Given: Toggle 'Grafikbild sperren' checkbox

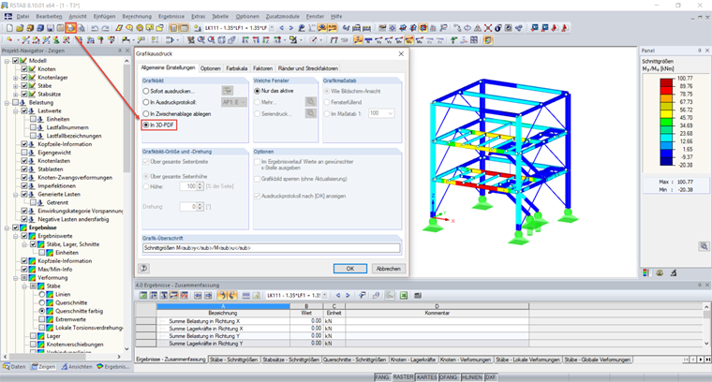Looking at the screenshot, I should [x=257, y=179].
